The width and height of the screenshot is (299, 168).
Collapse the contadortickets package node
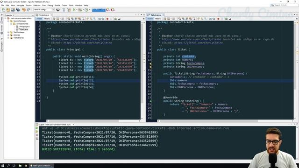point(11,24)
